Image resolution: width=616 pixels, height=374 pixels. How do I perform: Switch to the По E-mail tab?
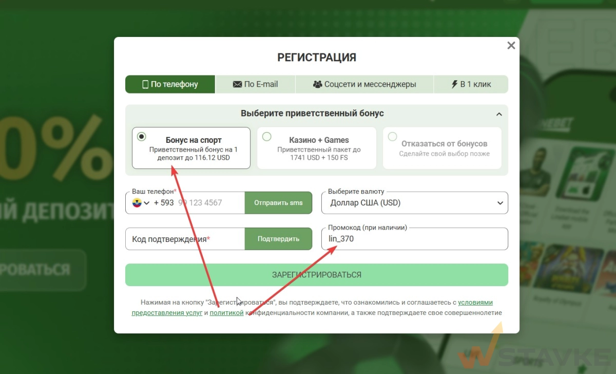(x=255, y=84)
